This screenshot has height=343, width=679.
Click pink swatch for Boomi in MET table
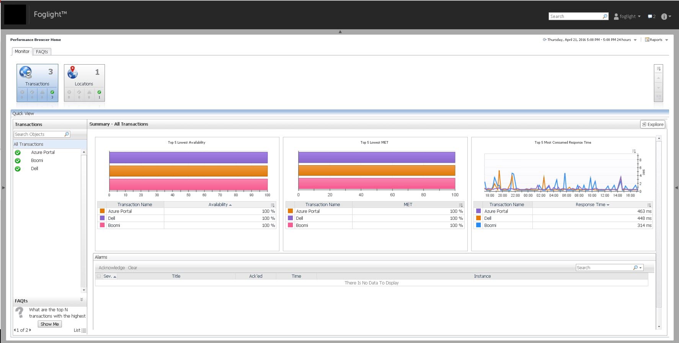click(x=290, y=225)
